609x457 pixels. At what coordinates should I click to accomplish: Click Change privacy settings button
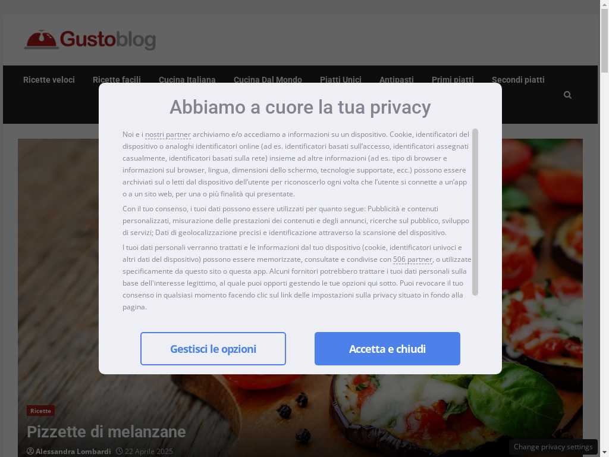click(553, 447)
